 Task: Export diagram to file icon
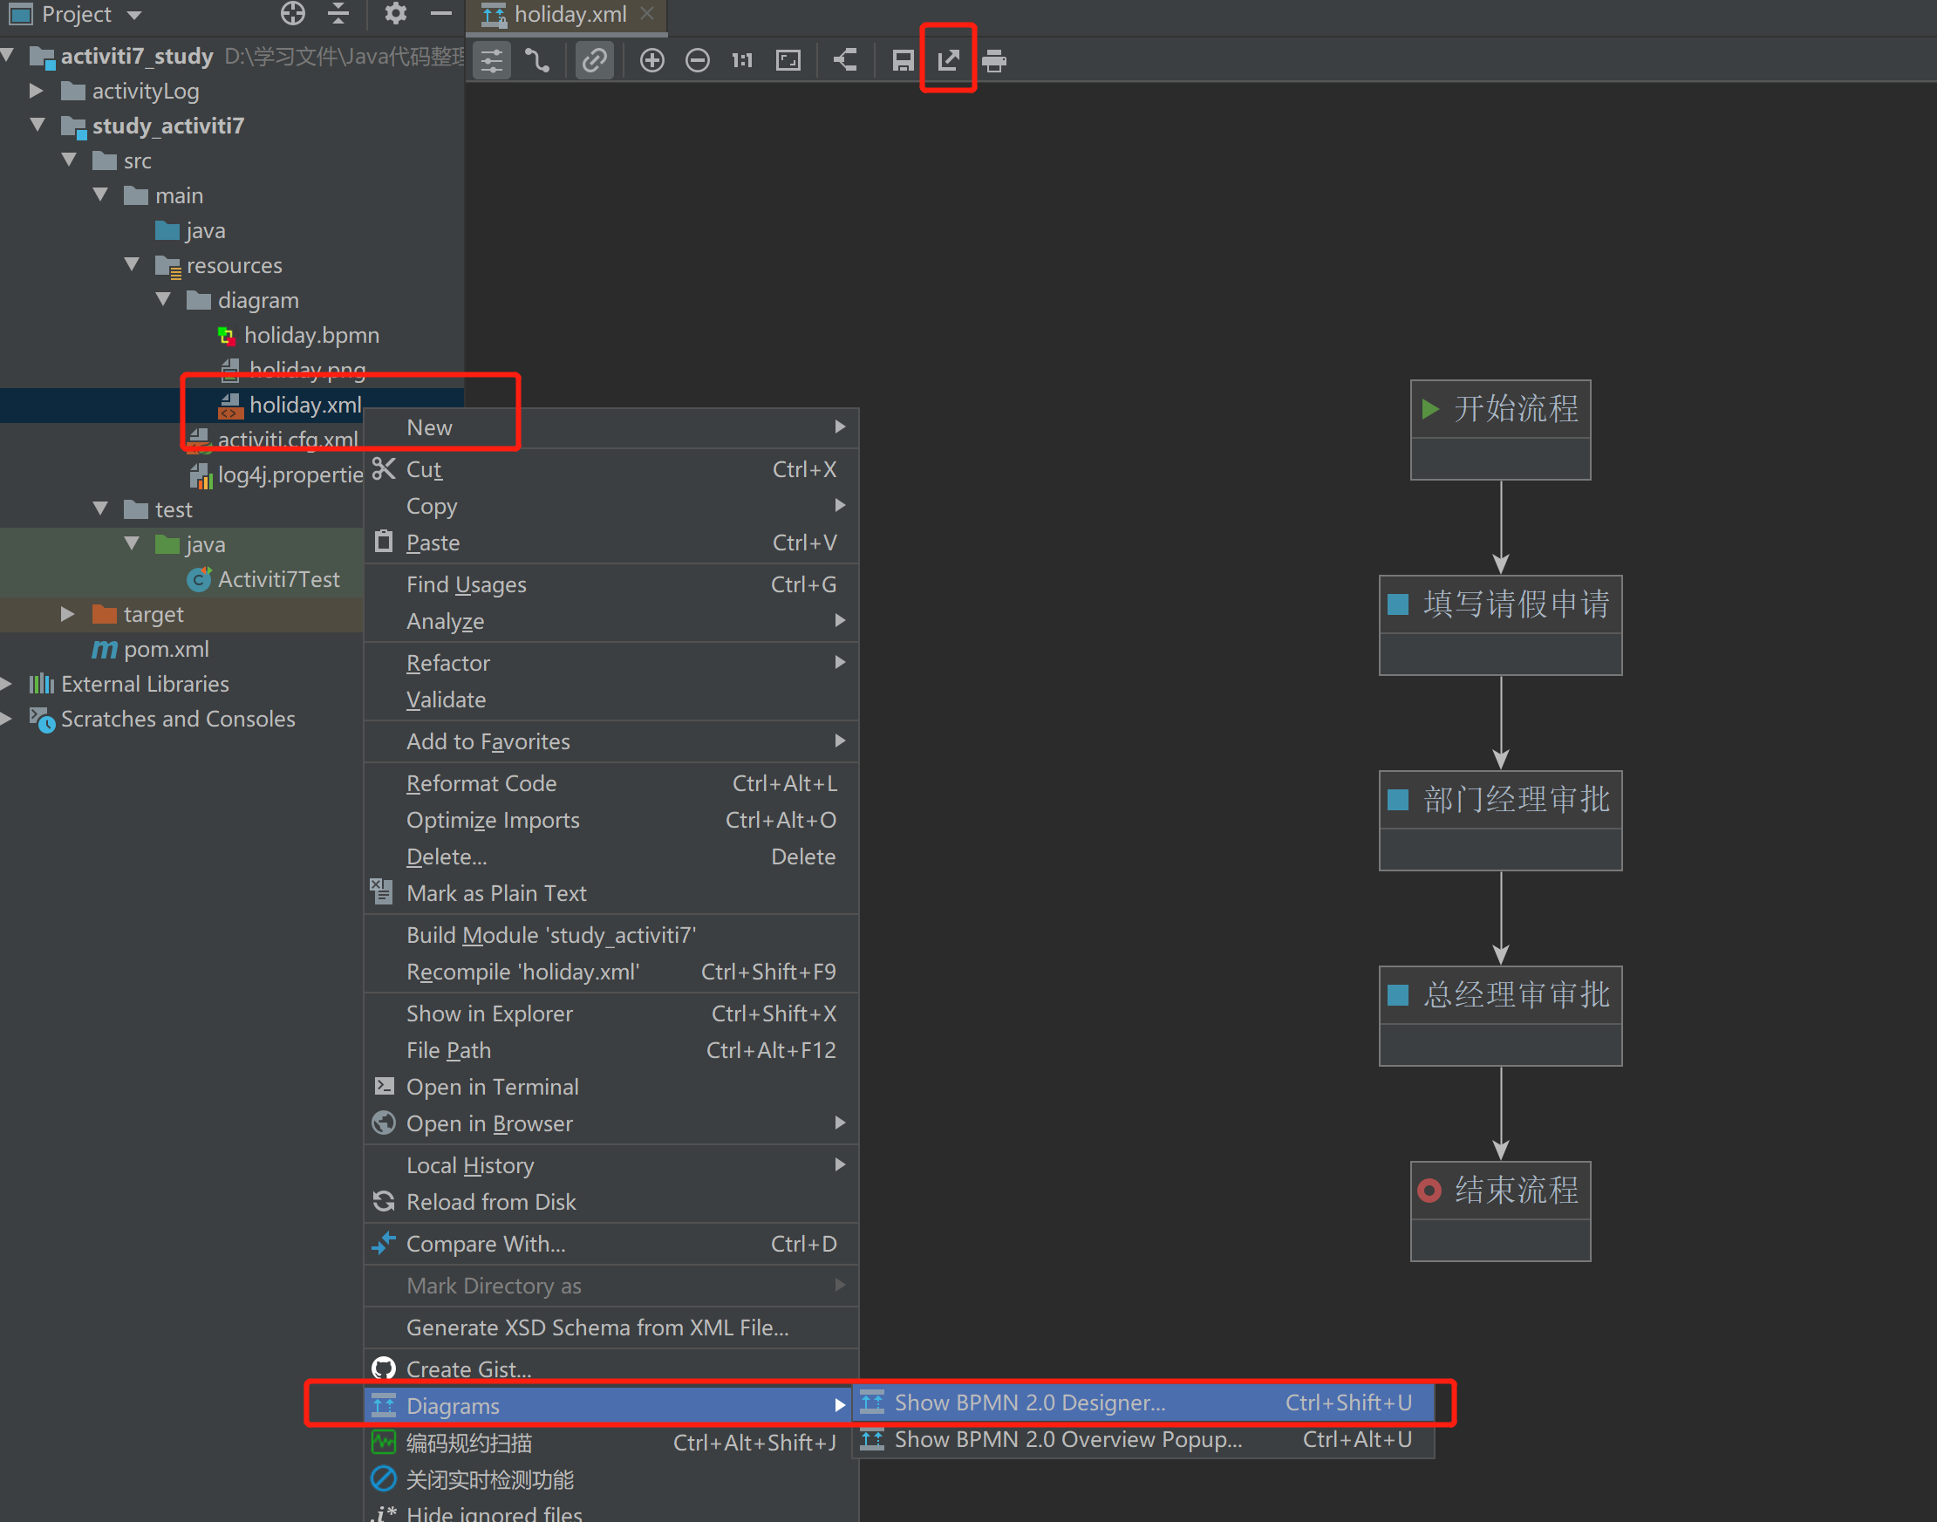tap(949, 60)
